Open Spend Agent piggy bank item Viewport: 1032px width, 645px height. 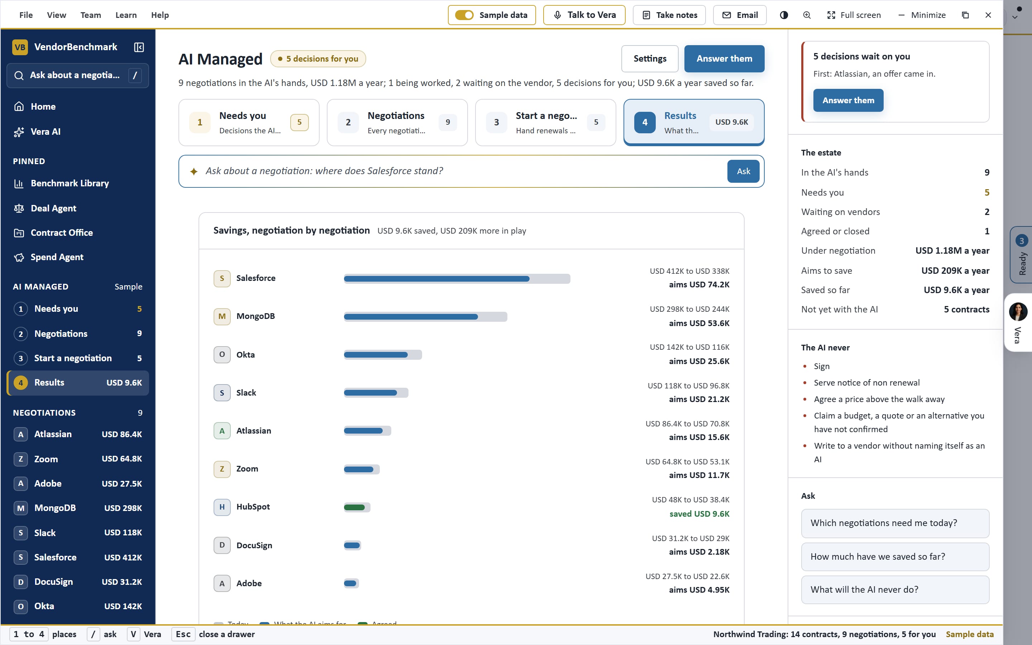coord(78,257)
